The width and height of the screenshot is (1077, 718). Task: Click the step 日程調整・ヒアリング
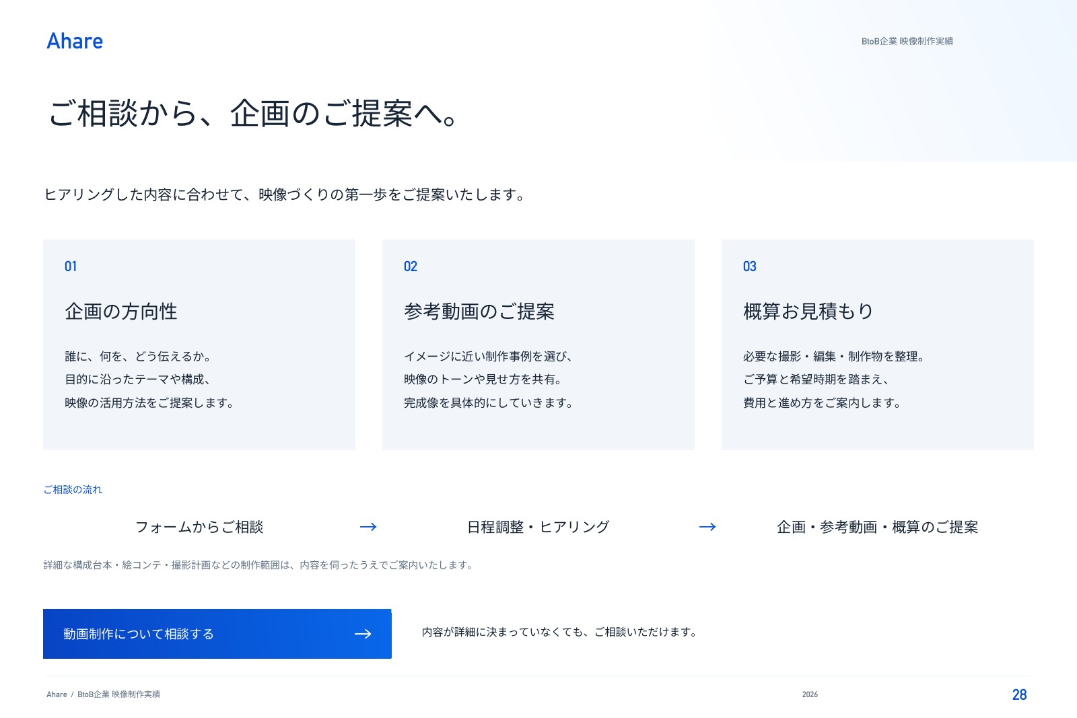pos(538,527)
